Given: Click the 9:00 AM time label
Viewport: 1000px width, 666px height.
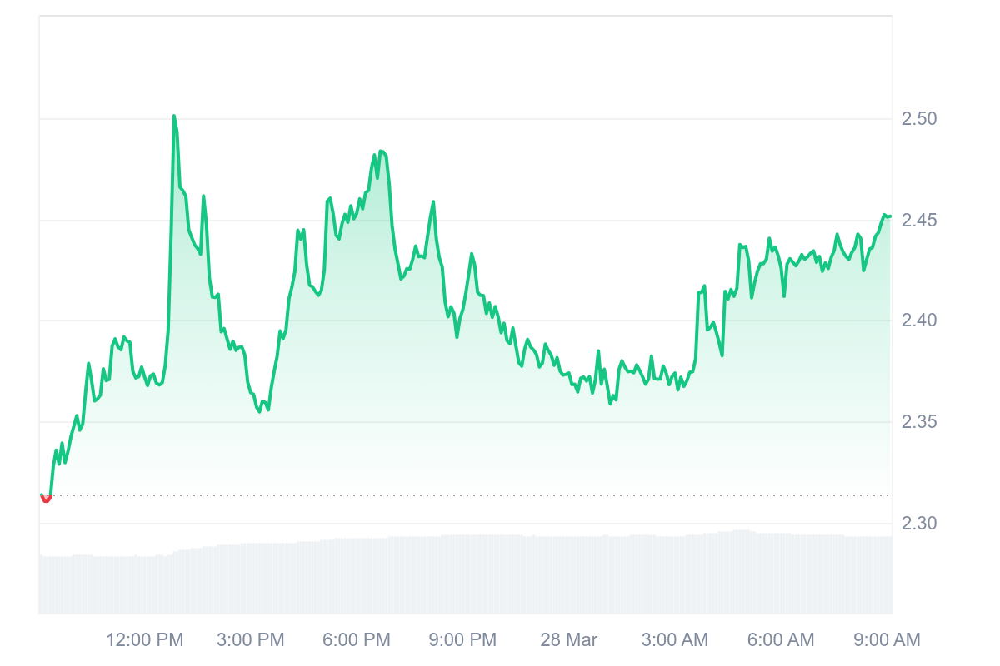Looking at the screenshot, I should [887, 640].
